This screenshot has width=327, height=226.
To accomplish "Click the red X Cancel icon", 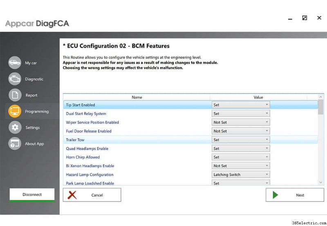I will [72, 195].
